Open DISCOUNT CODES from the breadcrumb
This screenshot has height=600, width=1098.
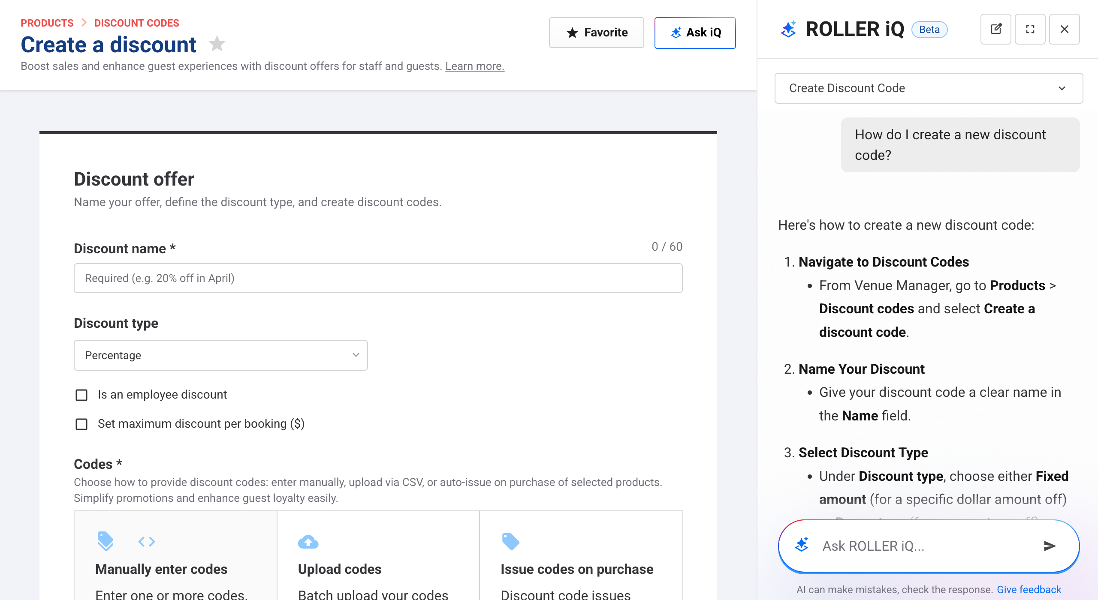click(136, 23)
